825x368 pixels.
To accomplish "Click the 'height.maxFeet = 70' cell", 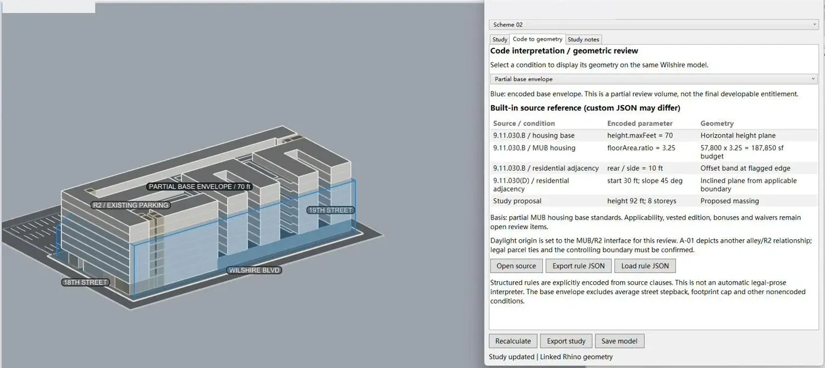I will [x=640, y=135].
